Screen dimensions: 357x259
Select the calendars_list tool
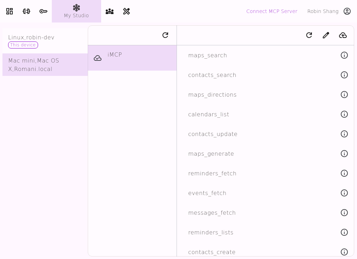click(209, 115)
